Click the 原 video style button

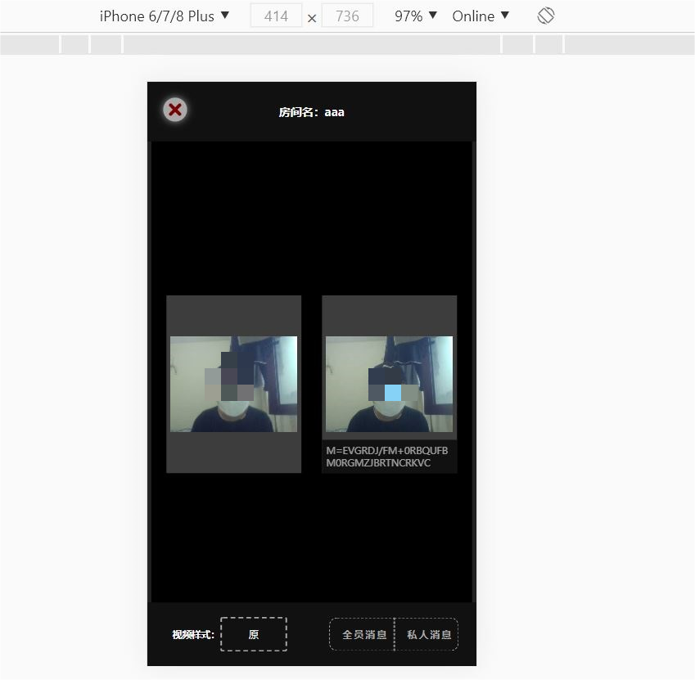[x=254, y=634]
